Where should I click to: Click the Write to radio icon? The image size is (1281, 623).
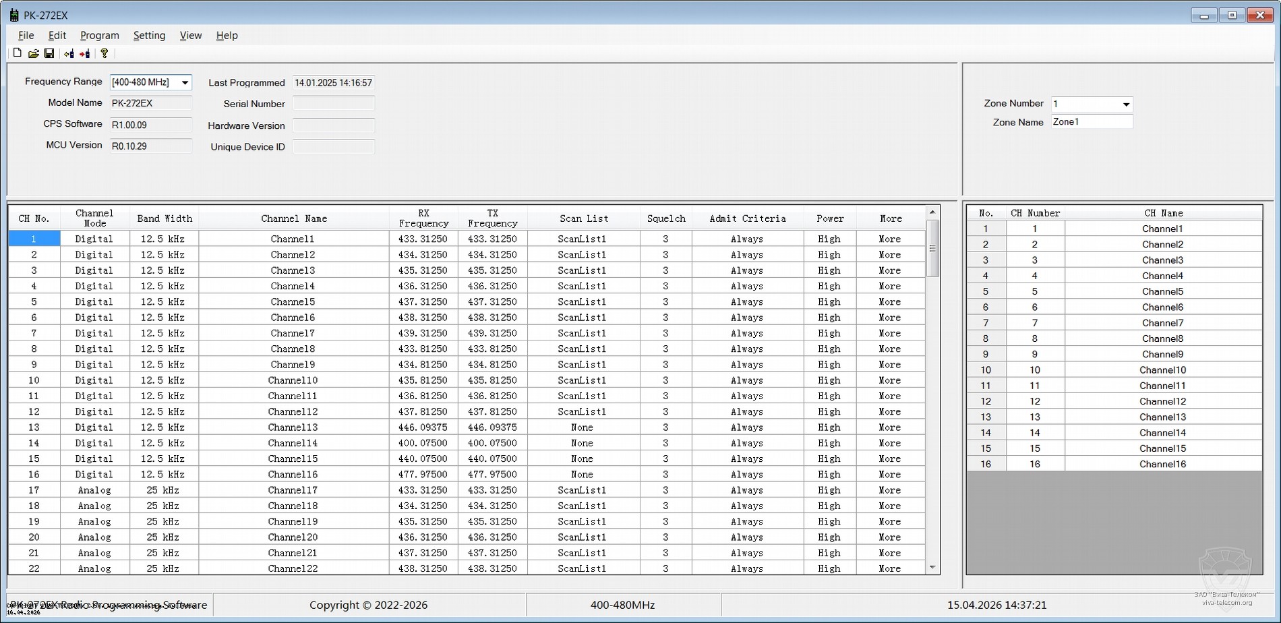(85, 53)
